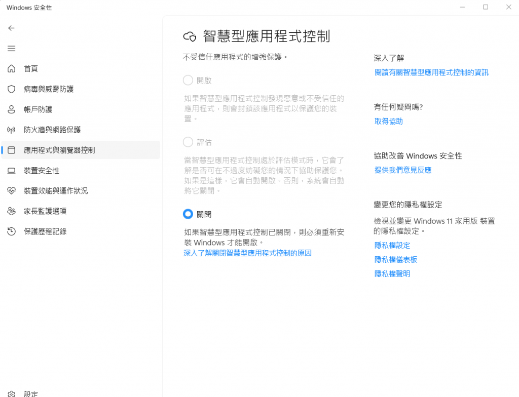Click the 取得協助 link
The image size is (519, 397).
coord(389,122)
